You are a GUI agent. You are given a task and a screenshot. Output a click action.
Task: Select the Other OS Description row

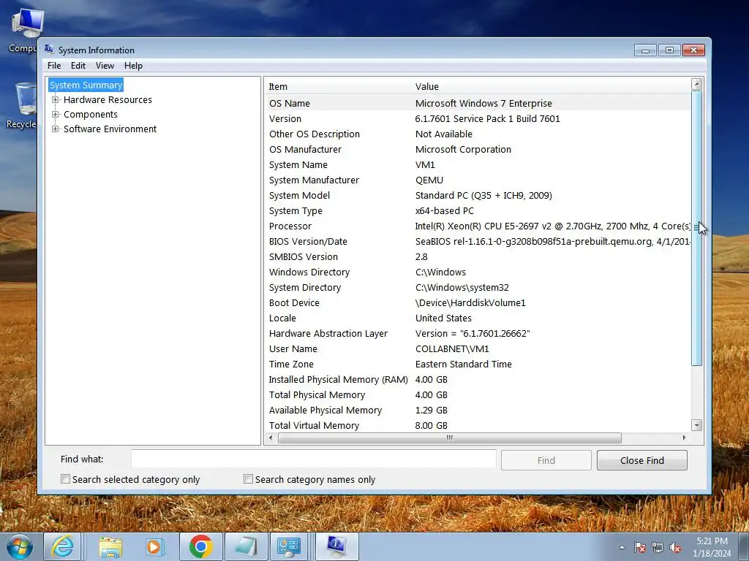[478, 134]
